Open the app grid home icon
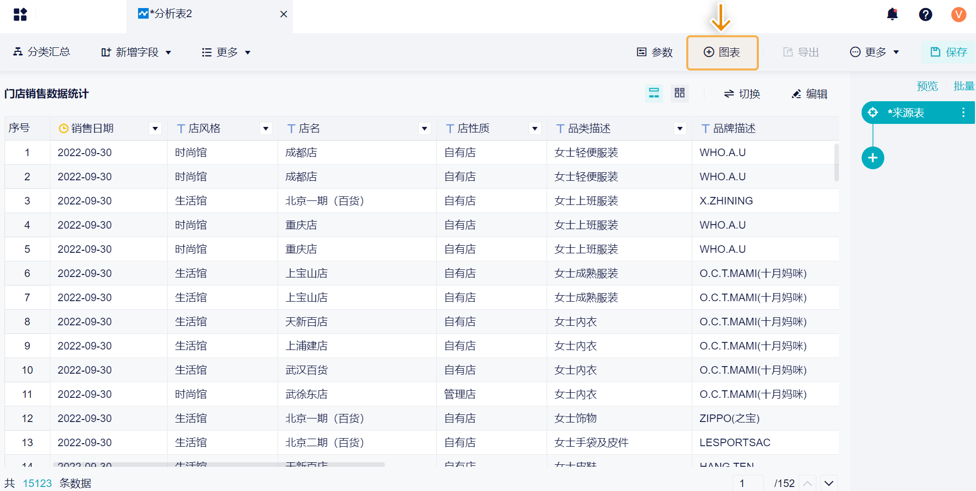The image size is (976, 491). coord(20,15)
